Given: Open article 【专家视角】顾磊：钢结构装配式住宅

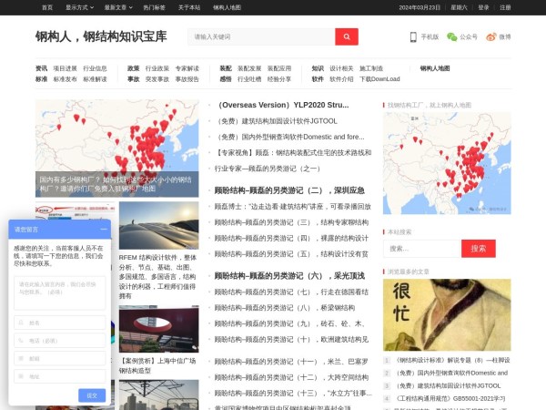Looking at the screenshot, I should [x=293, y=153].
